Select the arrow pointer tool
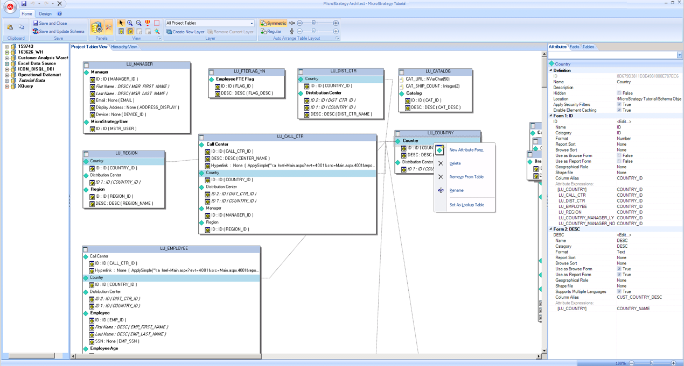The image size is (684, 366). (x=121, y=23)
